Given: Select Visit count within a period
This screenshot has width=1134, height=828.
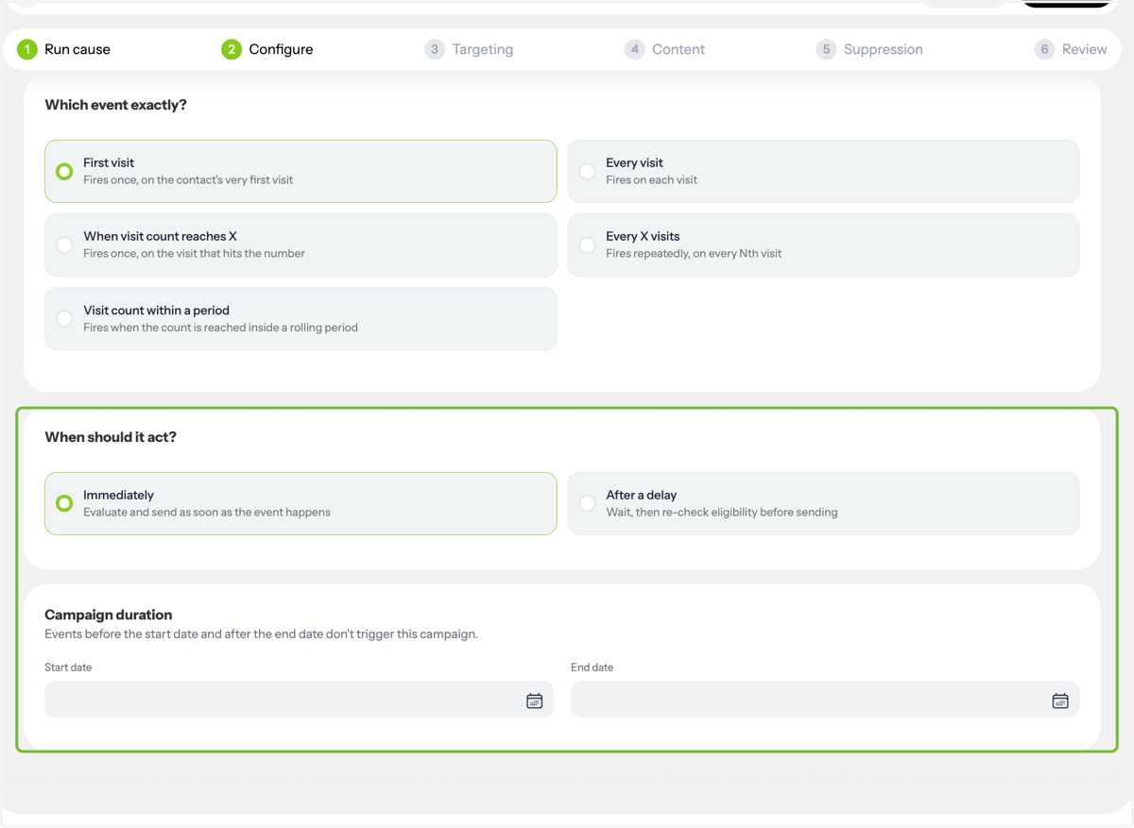Looking at the screenshot, I should pyautogui.click(x=301, y=319).
